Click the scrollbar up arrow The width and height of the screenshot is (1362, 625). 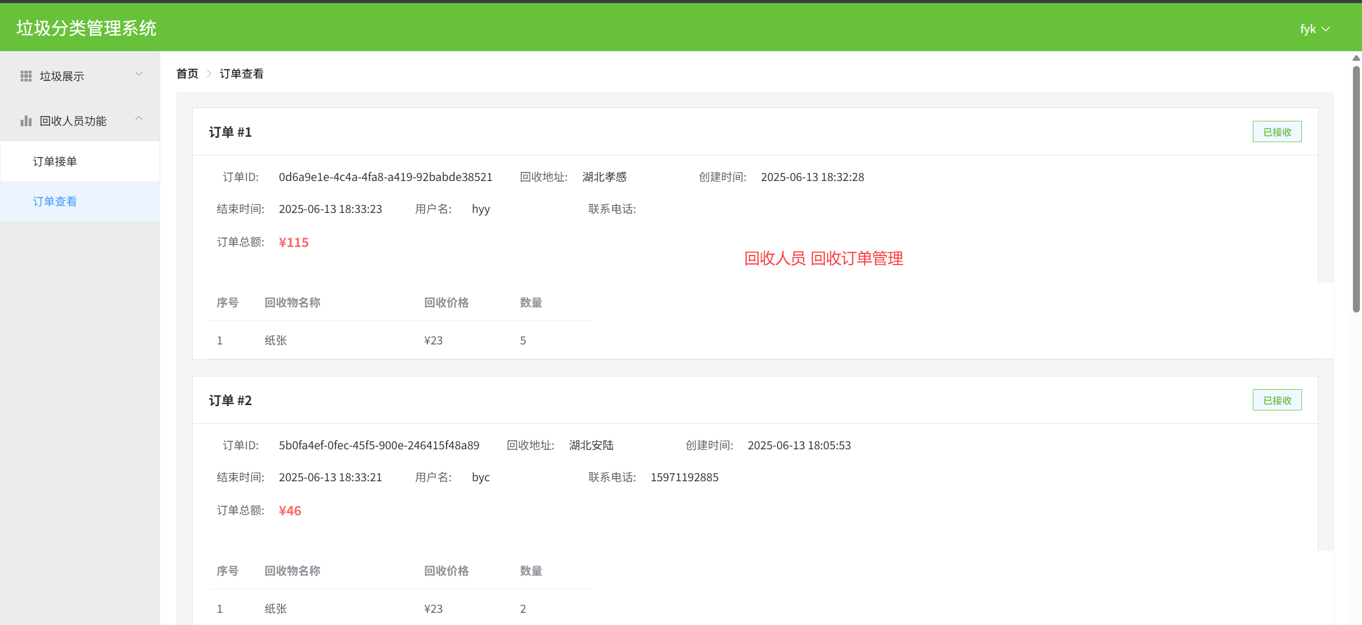coord(1356,58)
